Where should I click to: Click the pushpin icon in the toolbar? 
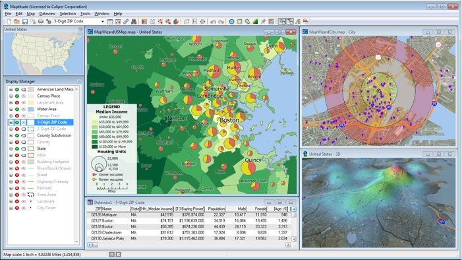click(263, 22)
